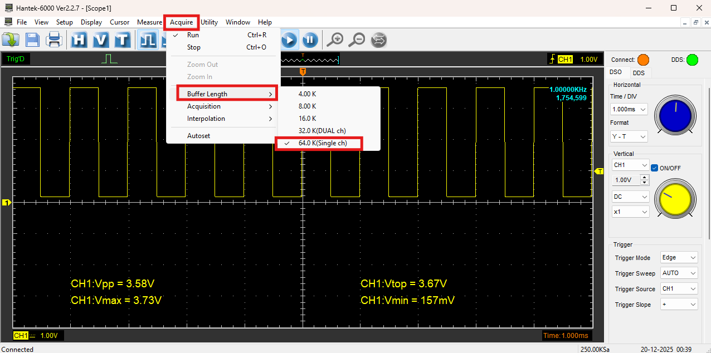Open Trigger Source CH1 dropdown
The image size is (711, 353).
coord(679,289)
